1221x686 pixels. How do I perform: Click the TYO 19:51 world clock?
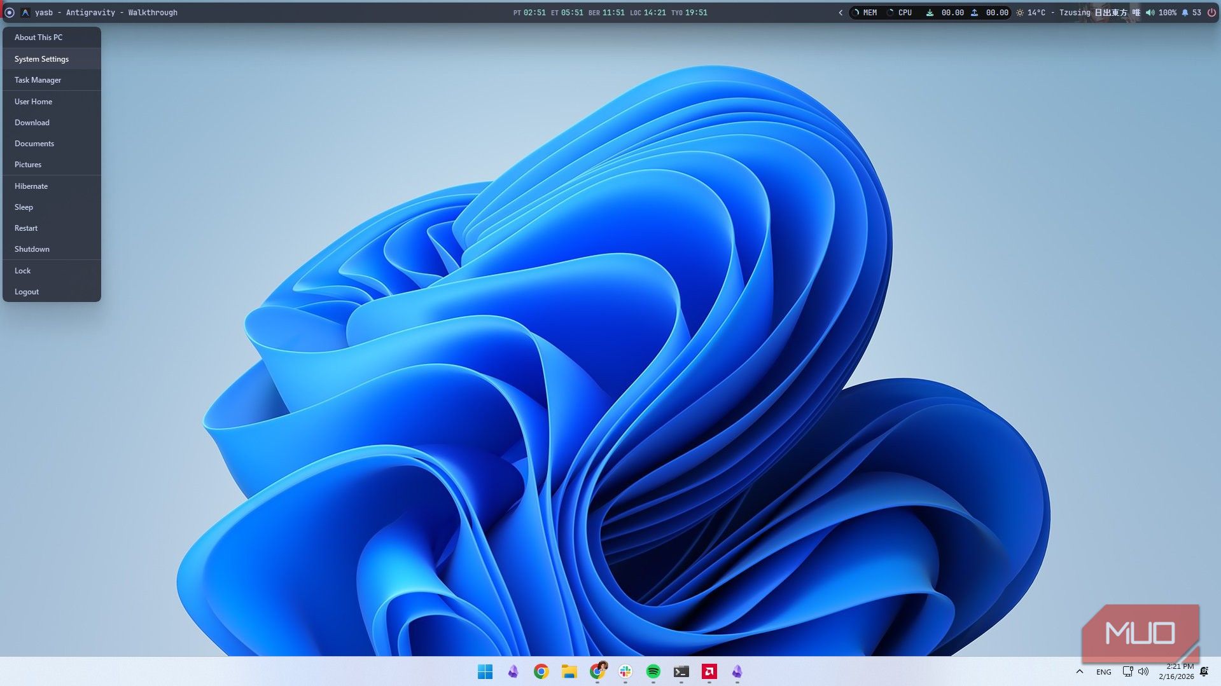(x=689, y=13)
